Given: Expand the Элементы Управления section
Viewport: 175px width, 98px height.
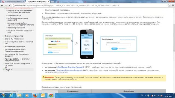Looking at the screenshot, I should click(14, 39).
